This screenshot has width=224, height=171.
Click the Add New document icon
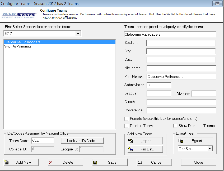[x=7, y=162]
